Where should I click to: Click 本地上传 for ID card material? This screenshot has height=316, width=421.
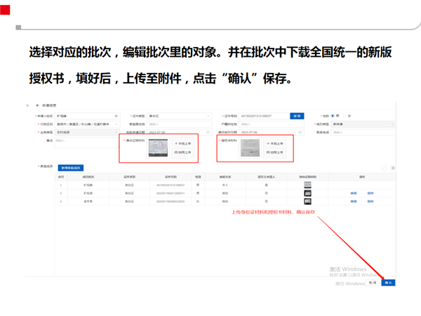point(183,143)
